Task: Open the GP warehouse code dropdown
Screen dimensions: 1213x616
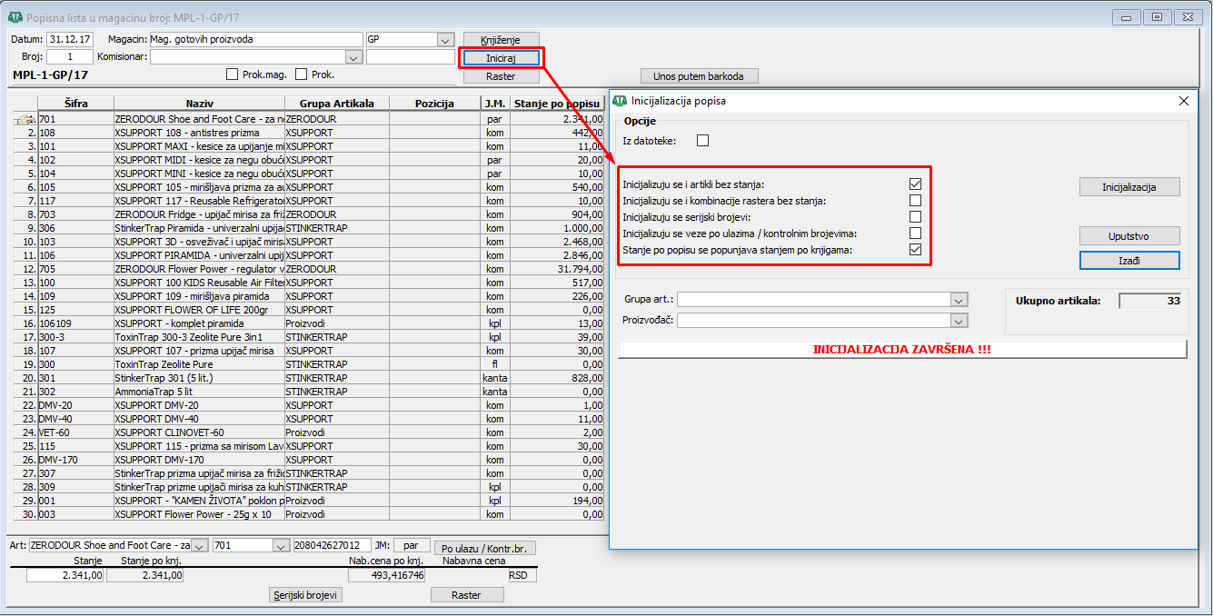Action: 445,40
